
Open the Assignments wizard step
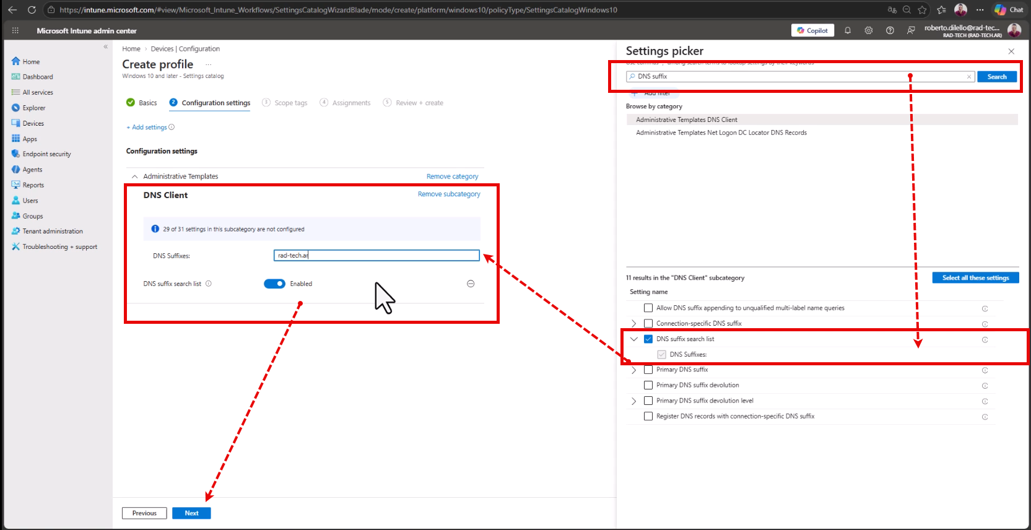coord(345,103)
